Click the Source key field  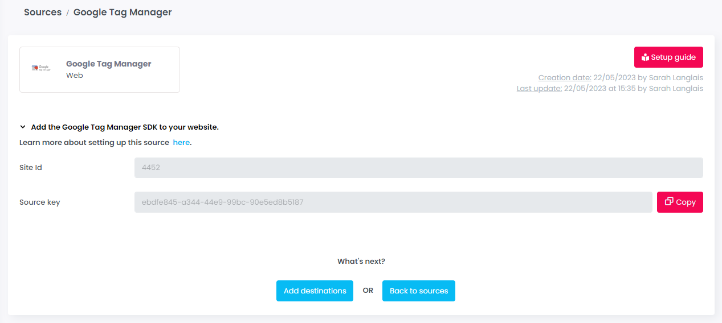point(393,202)
